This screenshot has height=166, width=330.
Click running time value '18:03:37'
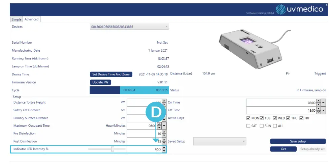click(x=163, y=58)
